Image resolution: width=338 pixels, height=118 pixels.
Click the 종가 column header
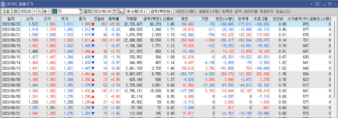[82, 19]
